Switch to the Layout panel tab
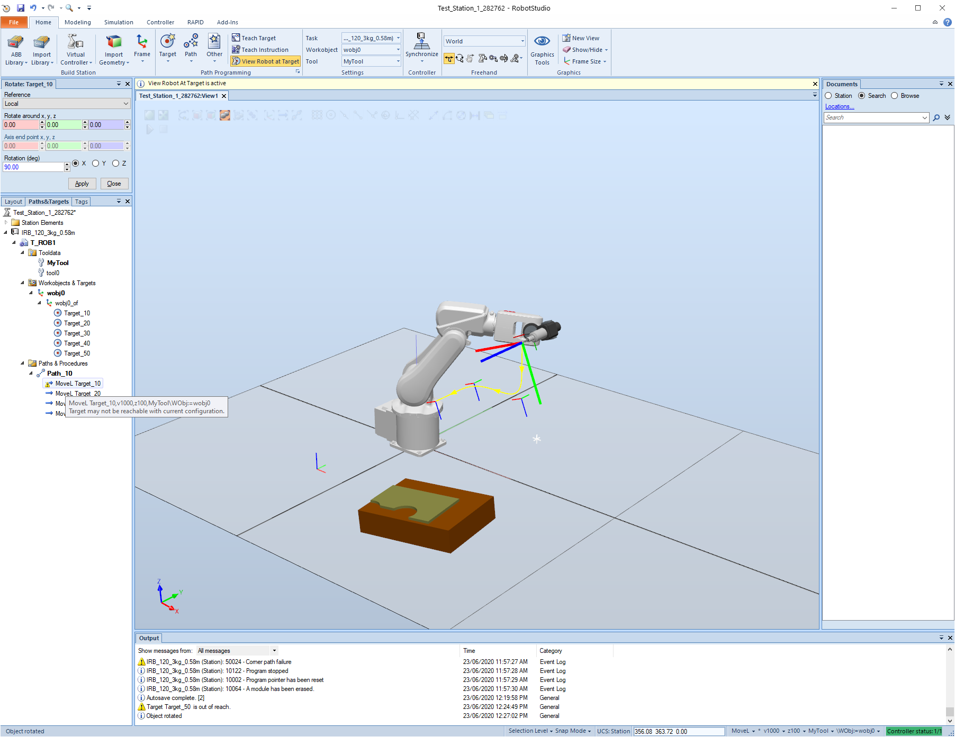Screen dimensions: 955x737 click(x=14, y=202)
